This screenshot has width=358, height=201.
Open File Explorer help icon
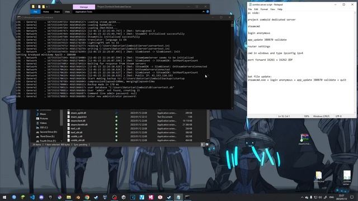[208, 12]
